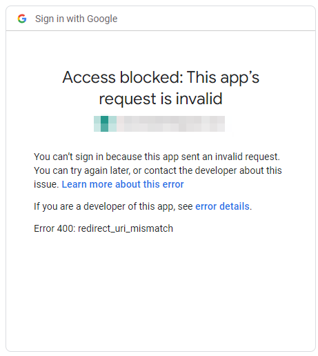Click the Access blocked heading line
318x356 pixels.
161,77
